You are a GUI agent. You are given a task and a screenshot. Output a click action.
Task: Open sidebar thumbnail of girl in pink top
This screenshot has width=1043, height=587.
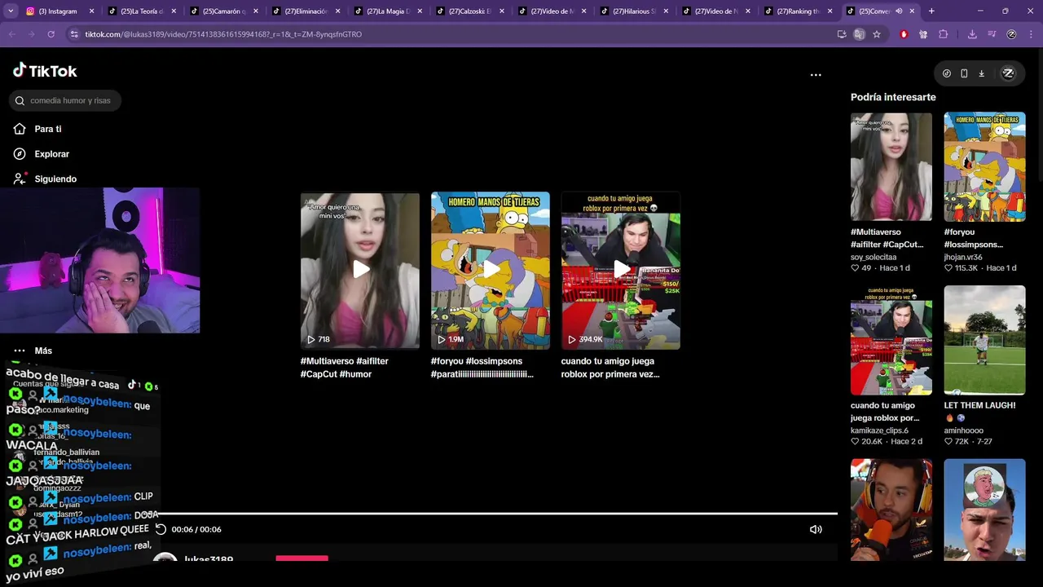click(891, 166)
